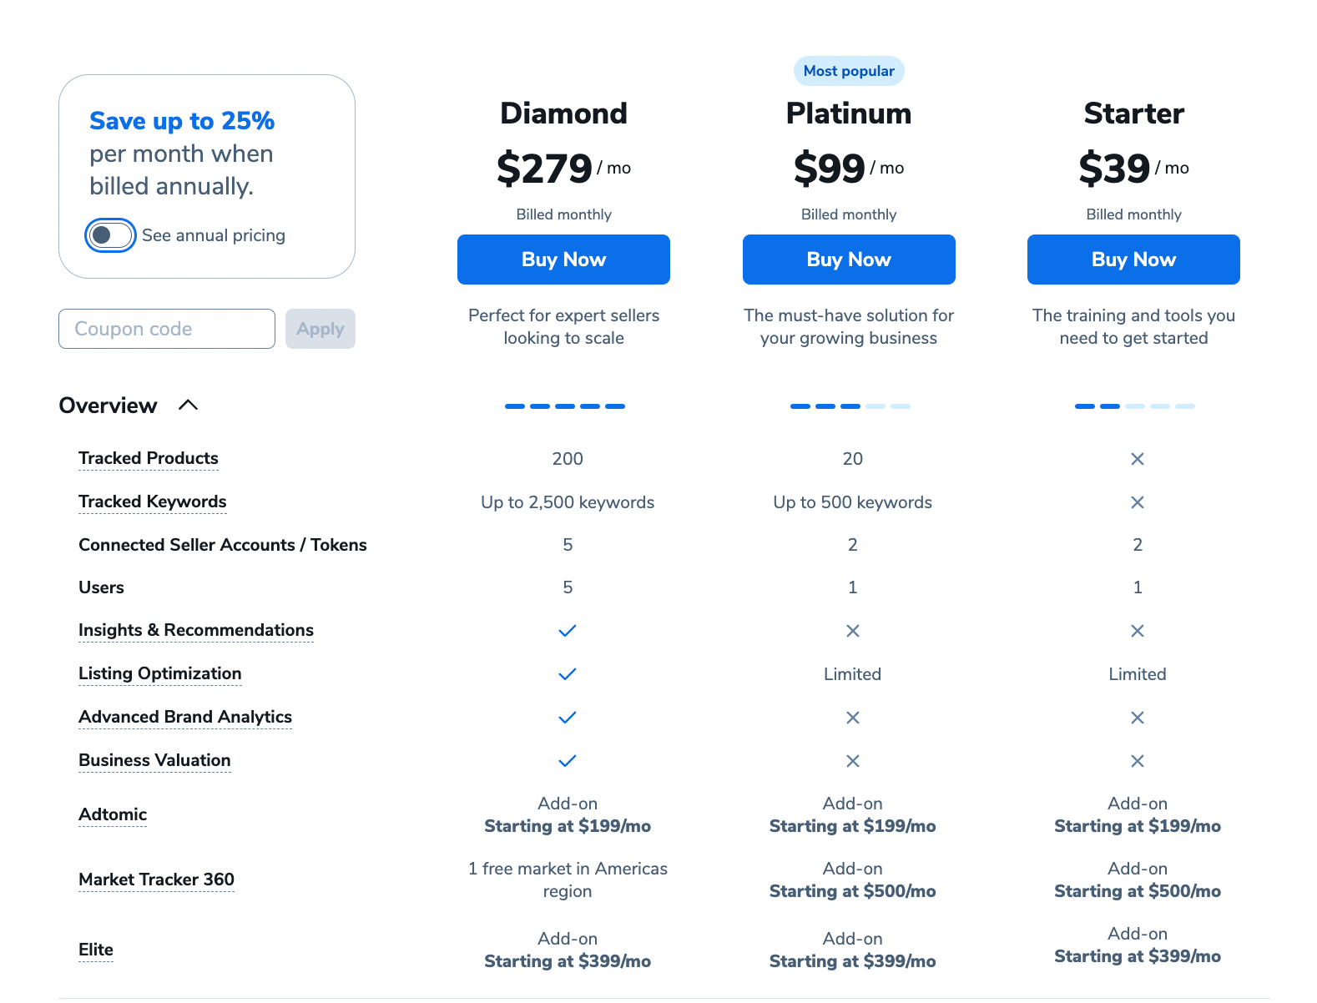1317x1003 pixels.
Task: Toggle the See annual pricing switch
Action: tap(110, 235)
